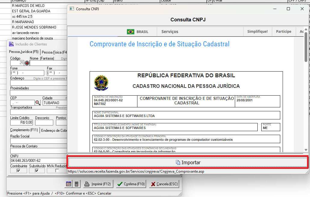Click the Limite Crédito input field
Viewport: 310px width, 197px height.
click(22, 122)
